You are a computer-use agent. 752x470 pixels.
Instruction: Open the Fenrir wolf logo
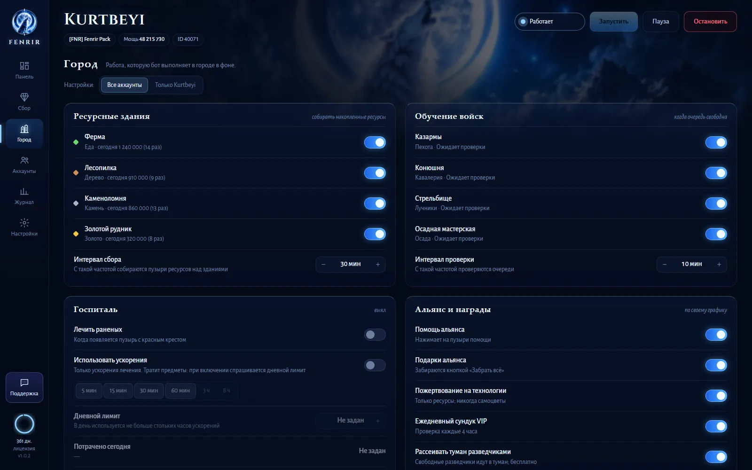pos(24,23)
